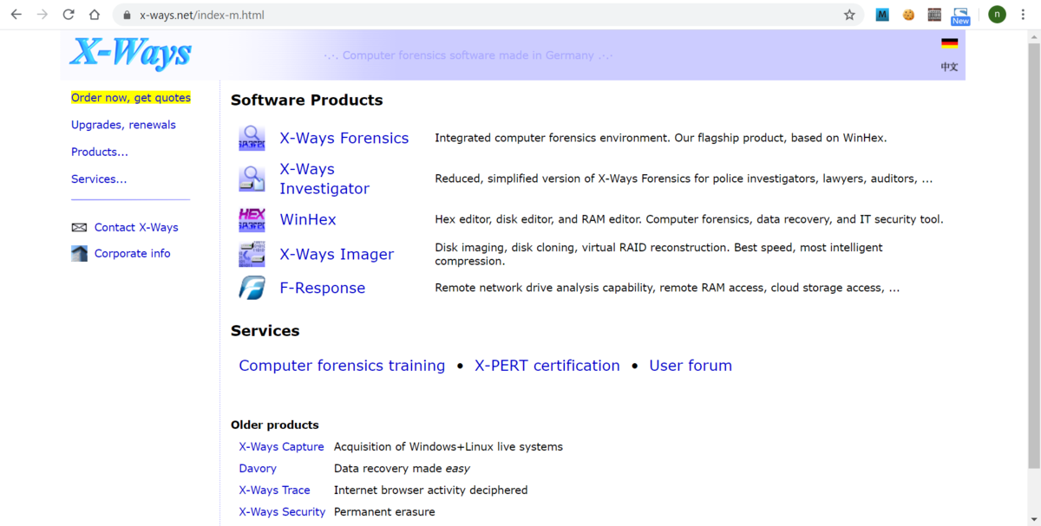Viewport: 1041px width, 526px height.
Task: Expand the Services... sidebar menu
Action: point(99,179)
